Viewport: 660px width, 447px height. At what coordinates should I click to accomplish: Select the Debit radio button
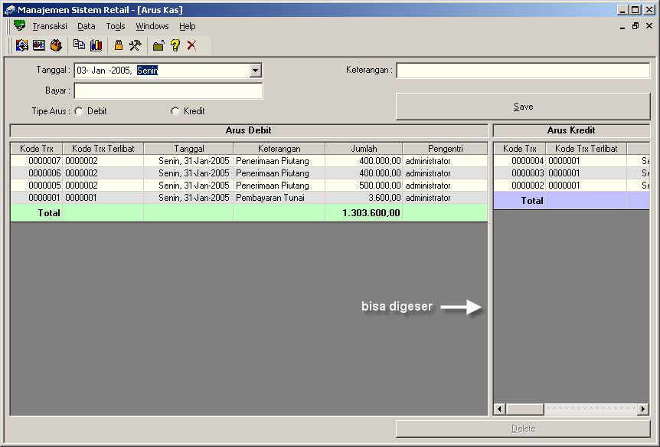(79, 111)
